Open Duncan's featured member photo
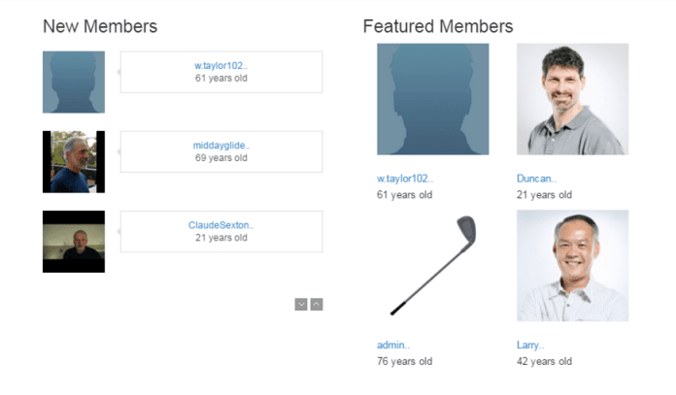676x395 pixels. coord(572,99)
